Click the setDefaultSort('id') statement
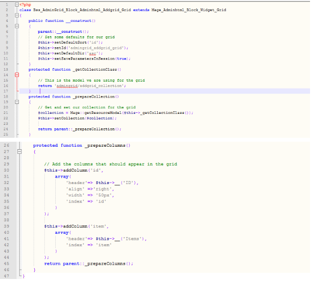The height and width of the screenshot is (281, 312). [x=70, y=42]
